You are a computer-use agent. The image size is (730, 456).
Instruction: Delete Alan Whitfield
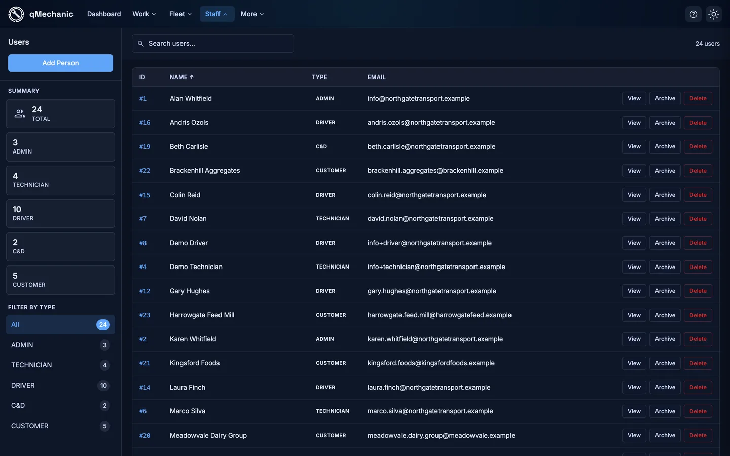698,99
